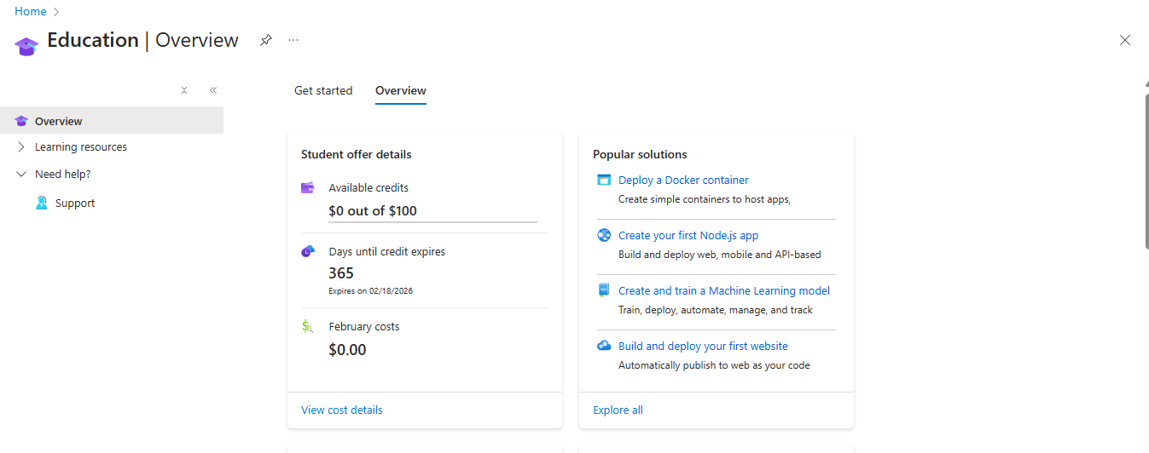Click the 365 days remaining value

coord(341,273)
